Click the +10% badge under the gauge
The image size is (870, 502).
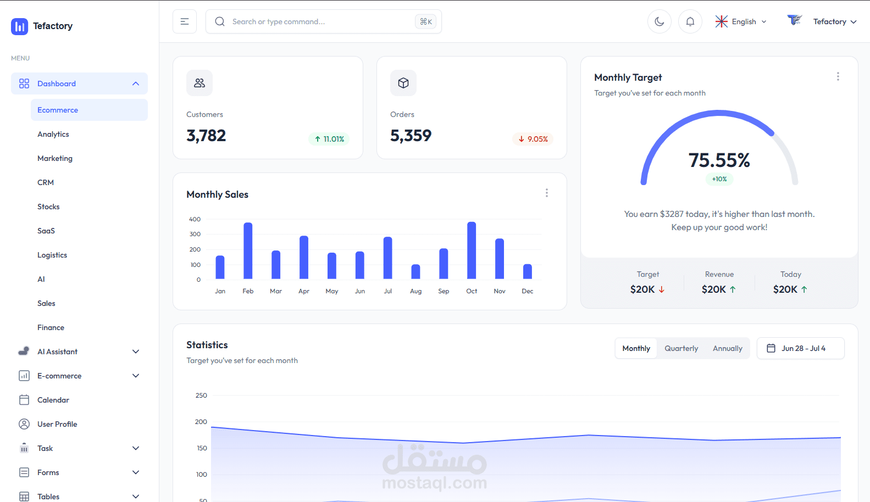[x=719, y=179]
